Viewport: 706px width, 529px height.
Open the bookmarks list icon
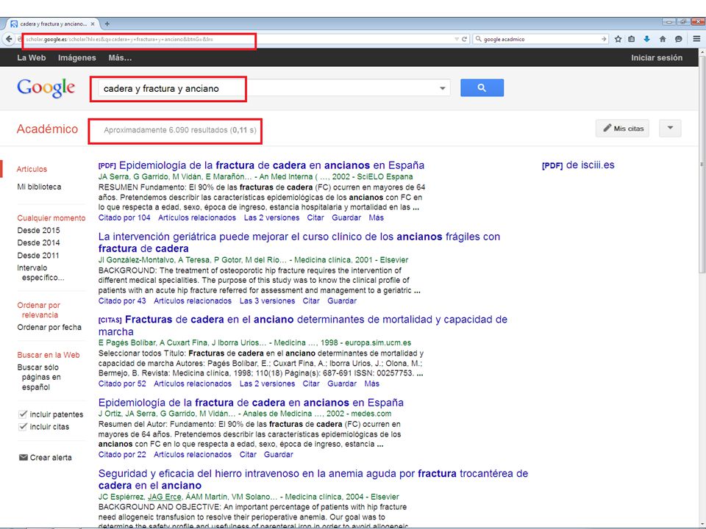(631, 39)
